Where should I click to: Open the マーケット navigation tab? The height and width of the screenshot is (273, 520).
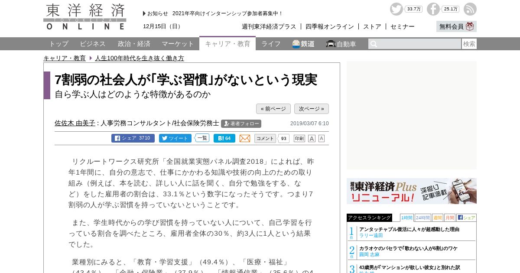(x=178, y=44)
